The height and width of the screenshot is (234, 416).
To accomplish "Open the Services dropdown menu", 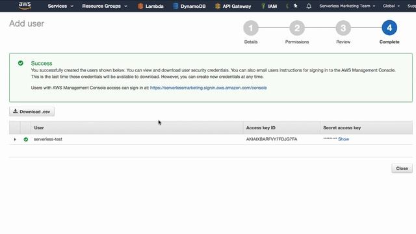I will [x=60, y=6].
